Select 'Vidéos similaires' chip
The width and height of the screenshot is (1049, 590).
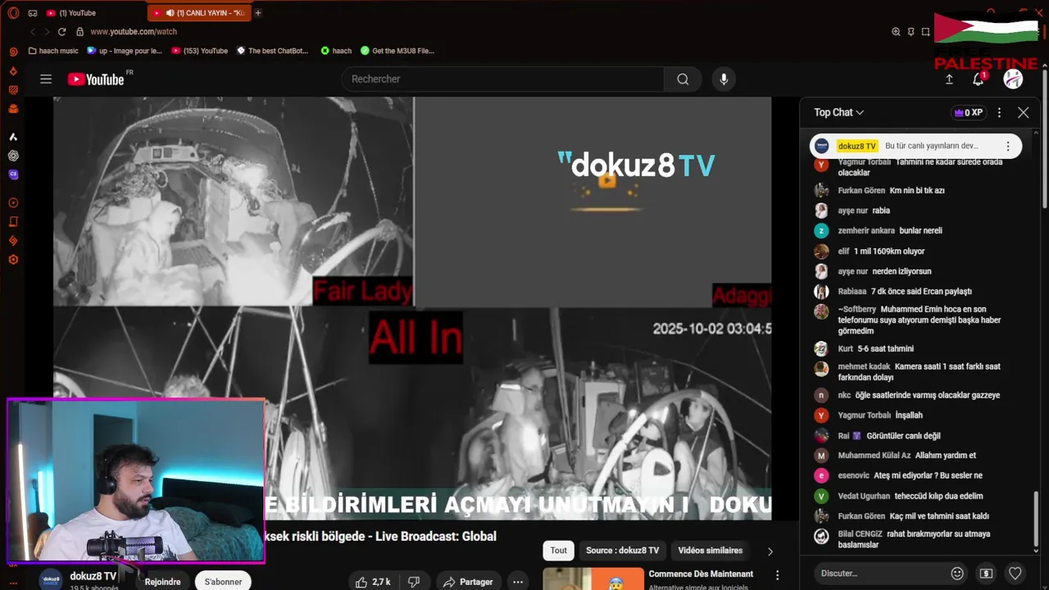pyautogui.click(x=710, y=551)
